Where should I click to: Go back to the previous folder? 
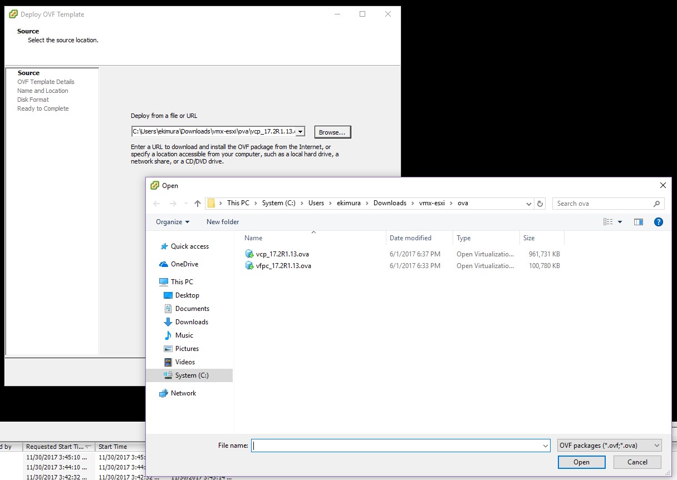156,203
